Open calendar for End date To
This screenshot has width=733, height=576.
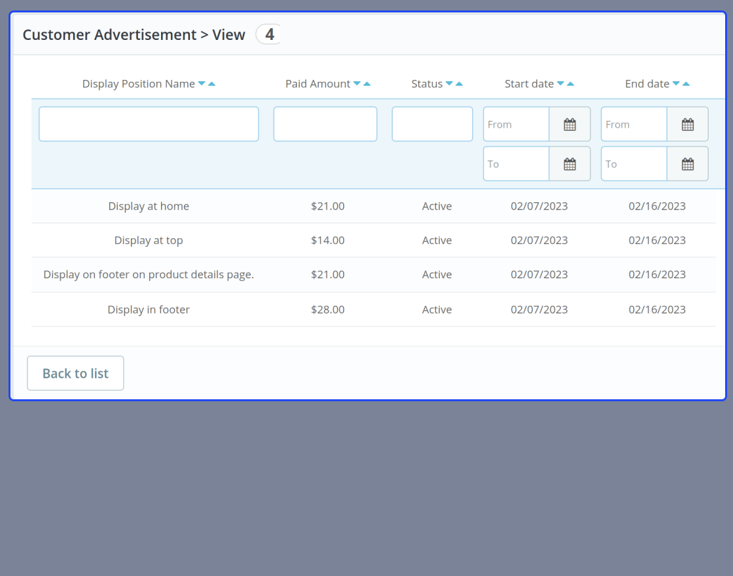tap(688, 164)
